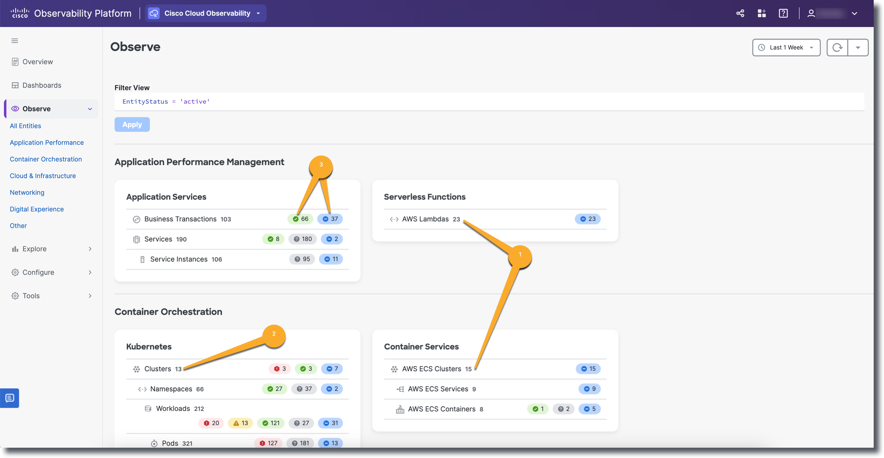
Task: Click the AWS Lambdas row icon
Action: (x=394, y=219)
